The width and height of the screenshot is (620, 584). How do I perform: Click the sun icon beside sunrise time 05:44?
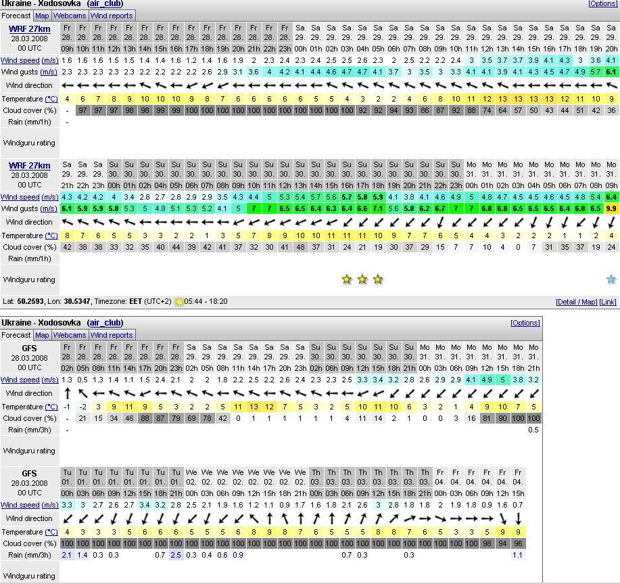point(178,302)
